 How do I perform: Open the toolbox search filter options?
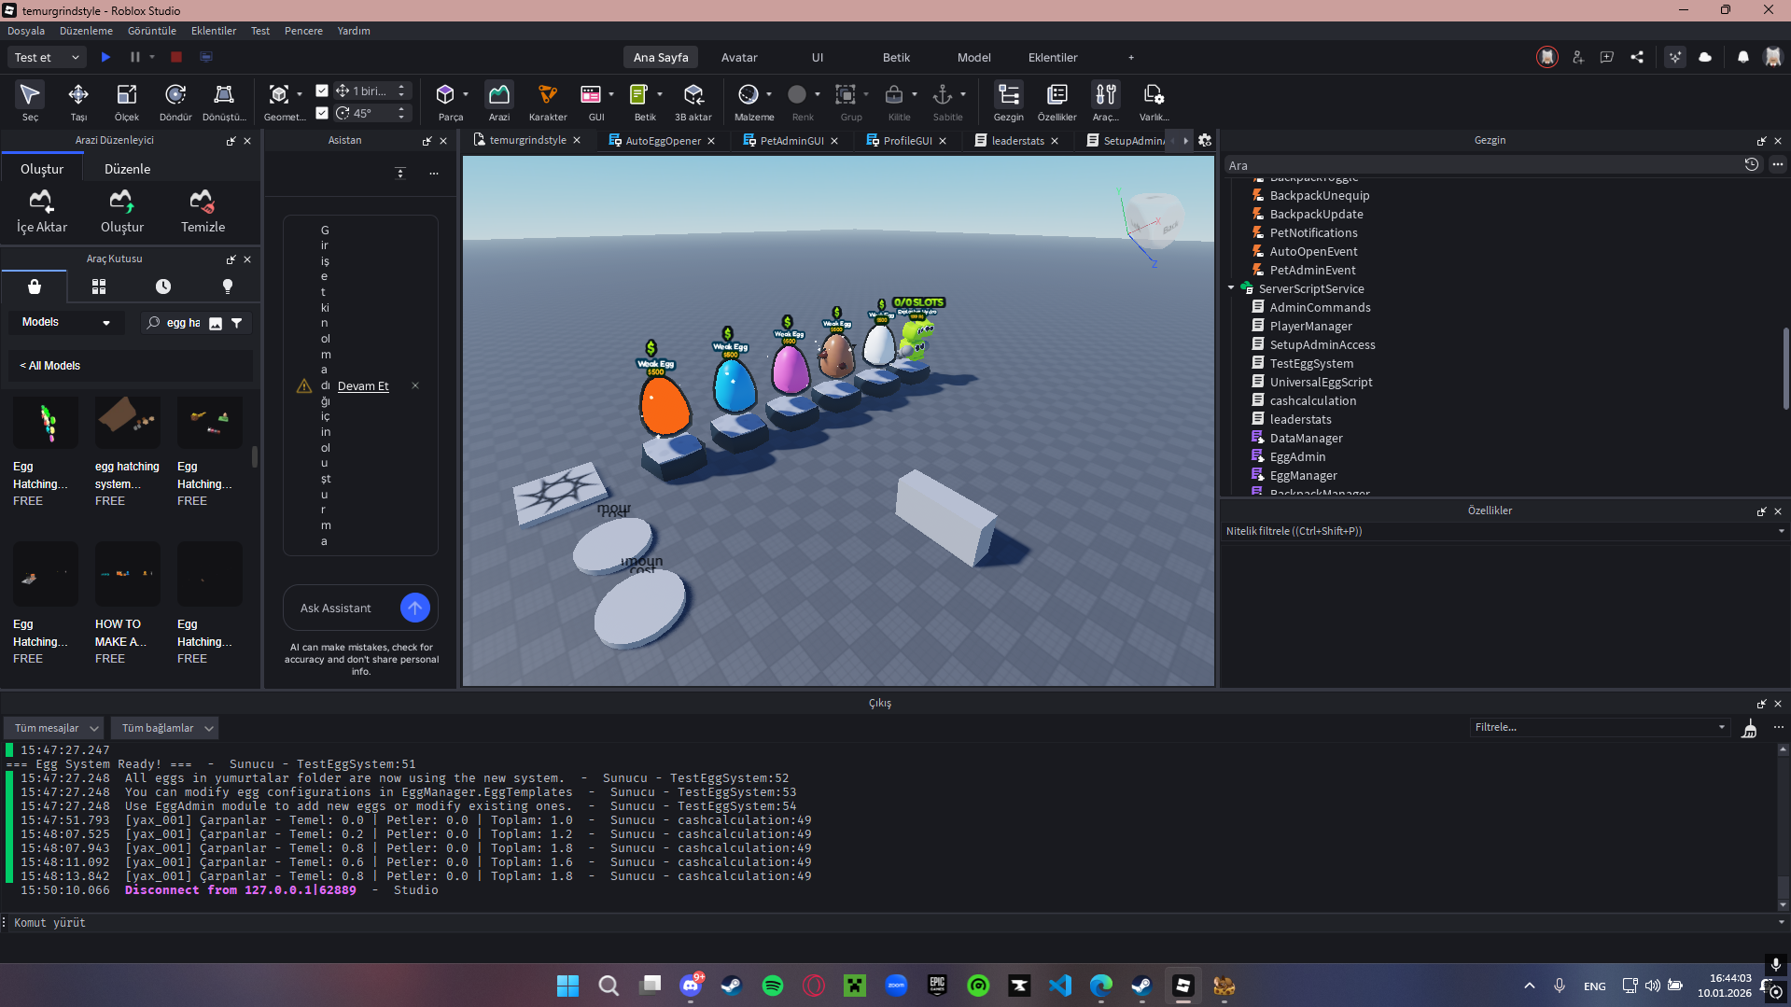tap(237, 323)
